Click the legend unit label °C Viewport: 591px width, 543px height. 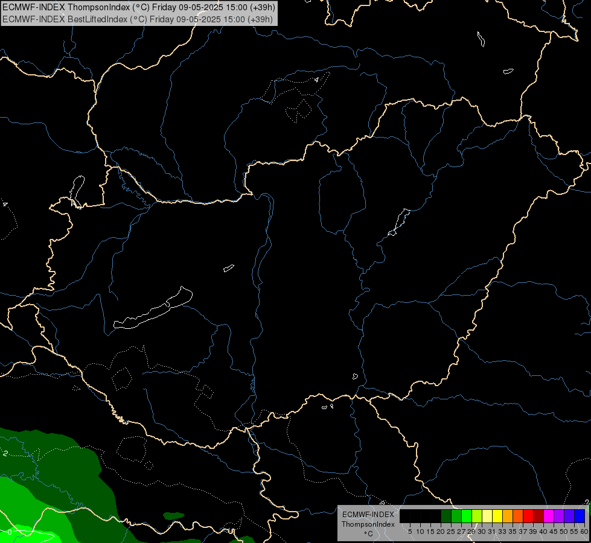coord(369,534)
